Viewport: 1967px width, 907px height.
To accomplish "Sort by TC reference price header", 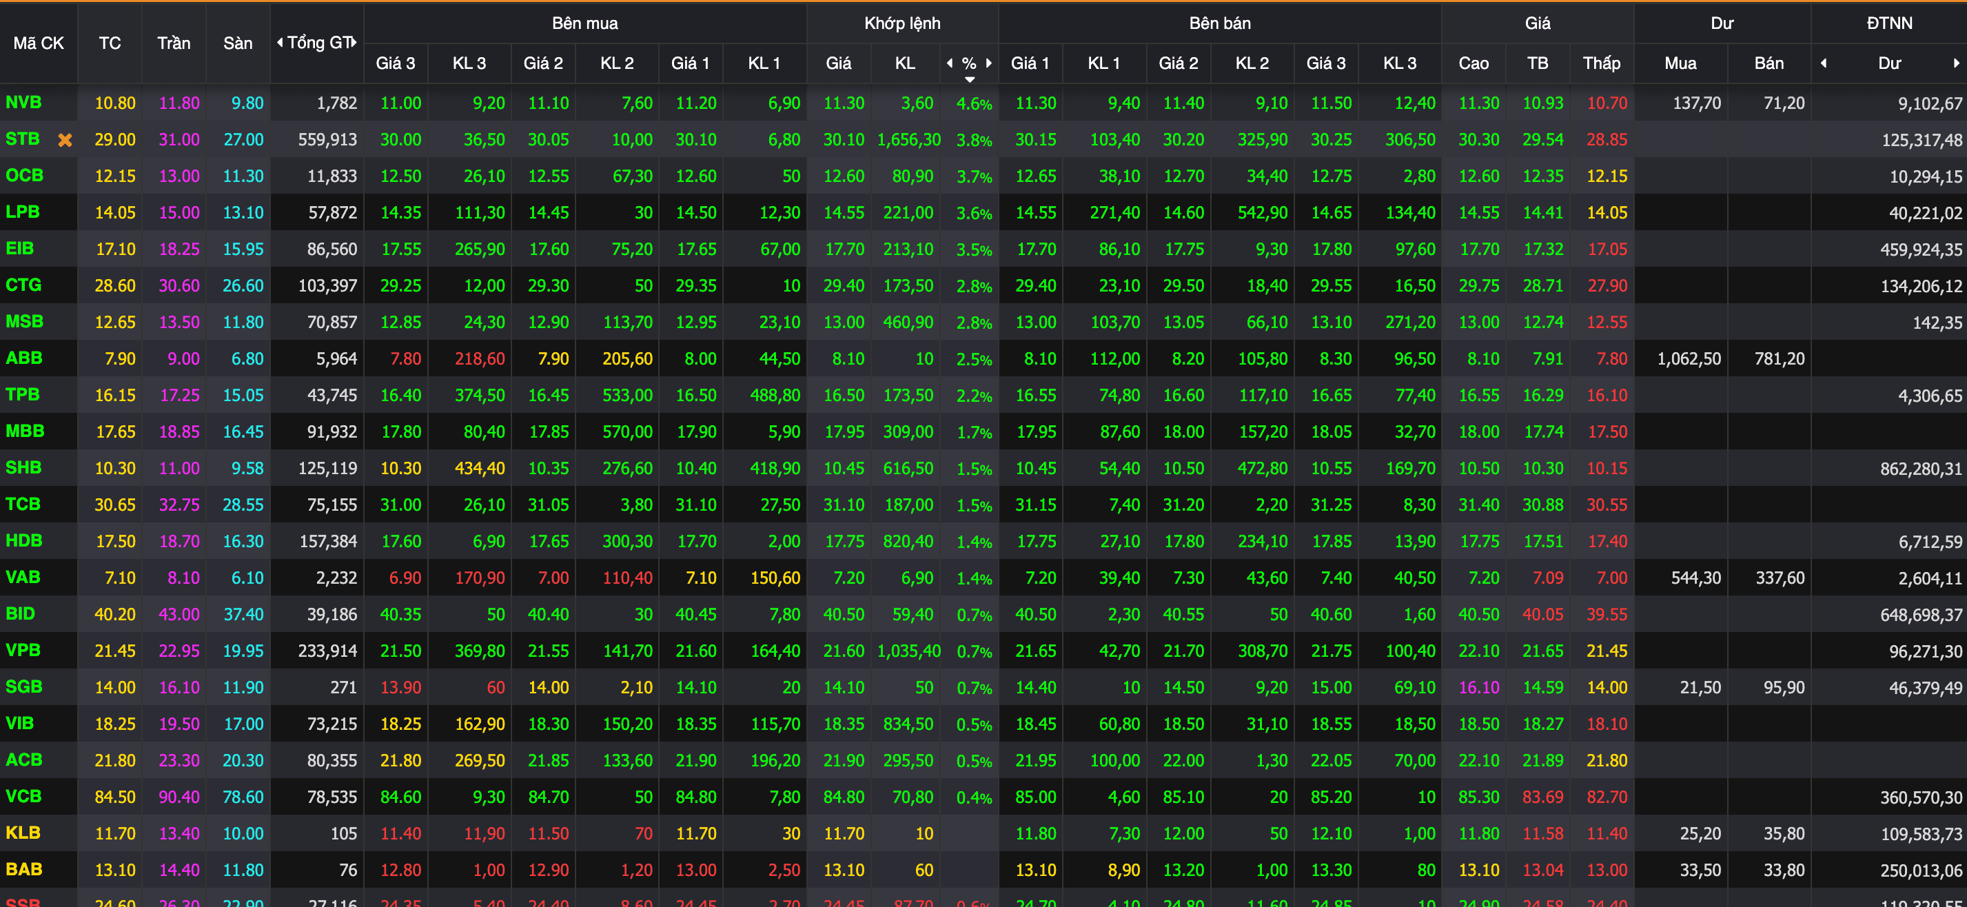I will tap(110, 43).
